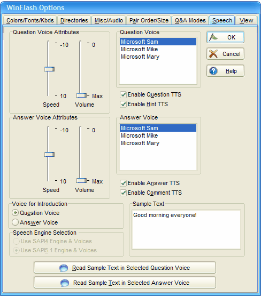Dismiss the dialog with Cancel button
Viewport: 261px width, 296px height.
pyautogui.click(x=225, y=54)
